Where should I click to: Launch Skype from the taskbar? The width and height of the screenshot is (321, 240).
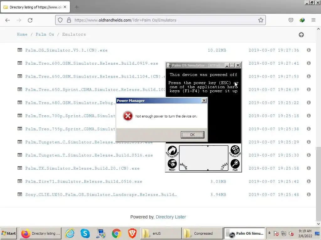pos(85,233)
